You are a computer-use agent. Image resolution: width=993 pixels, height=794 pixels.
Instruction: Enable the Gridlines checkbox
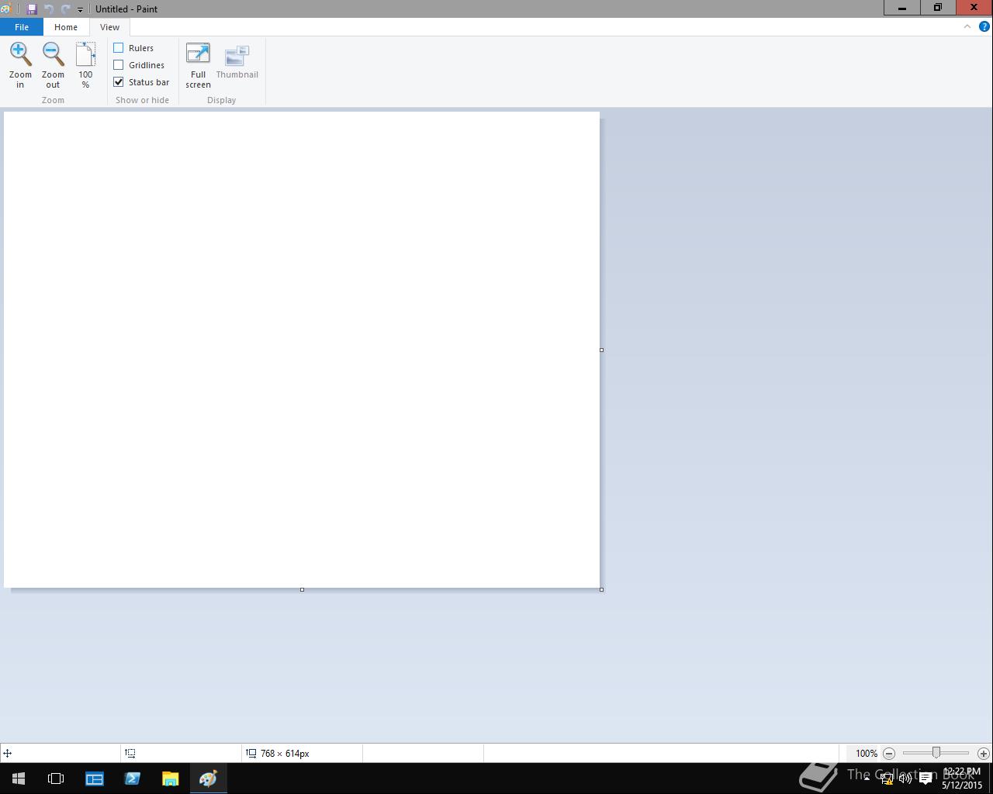coord(119,65)
